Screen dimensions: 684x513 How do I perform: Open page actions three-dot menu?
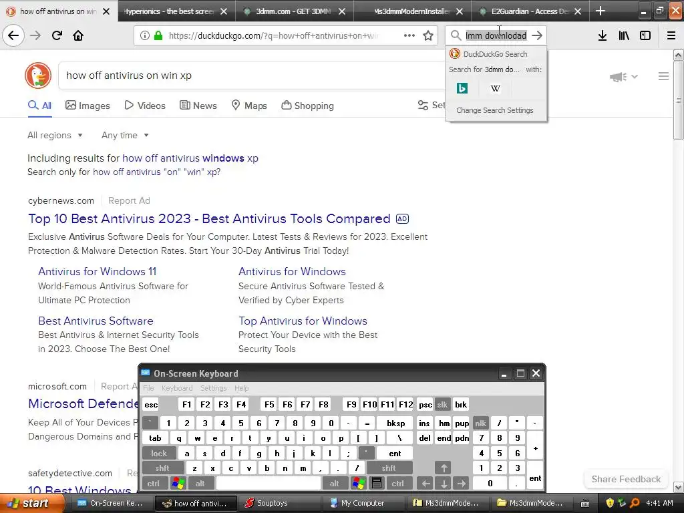(409, 35)
